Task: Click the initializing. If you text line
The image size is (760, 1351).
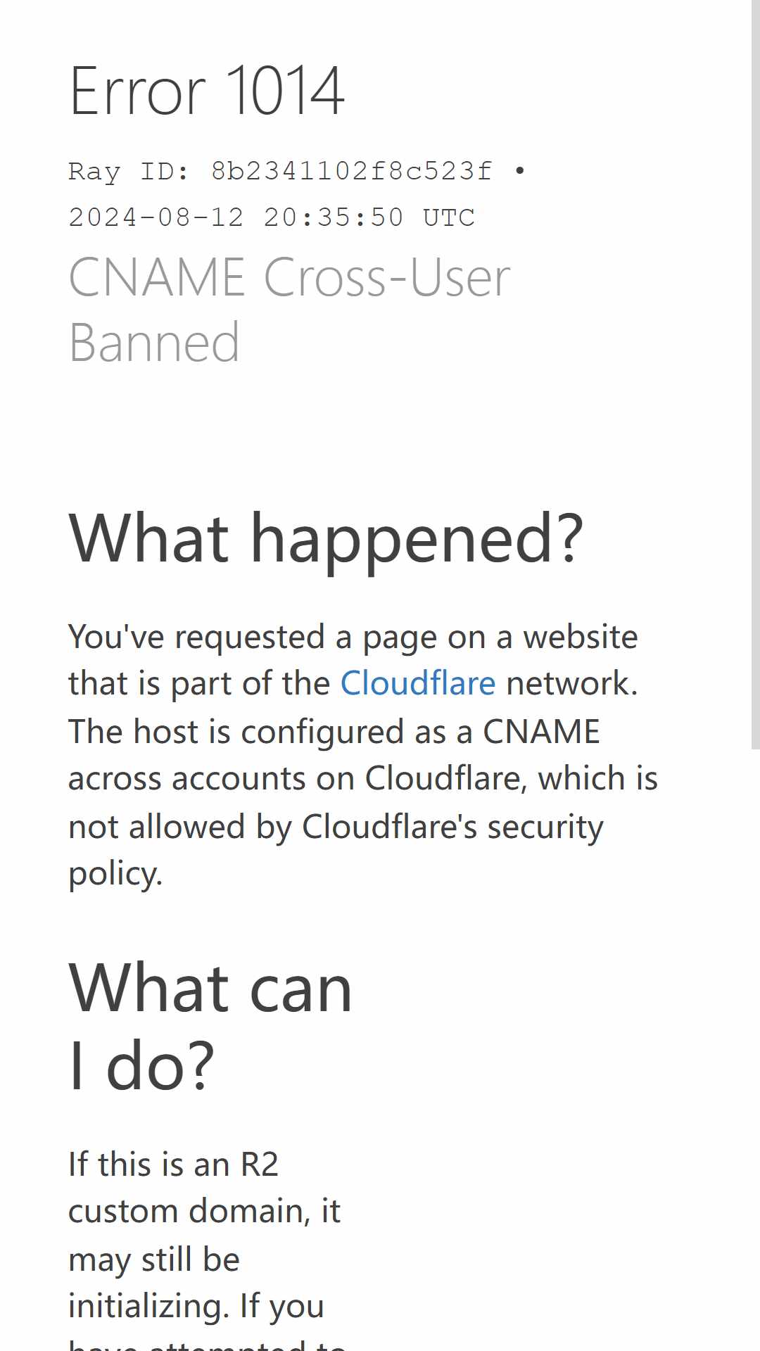Action: point(196,1306)
